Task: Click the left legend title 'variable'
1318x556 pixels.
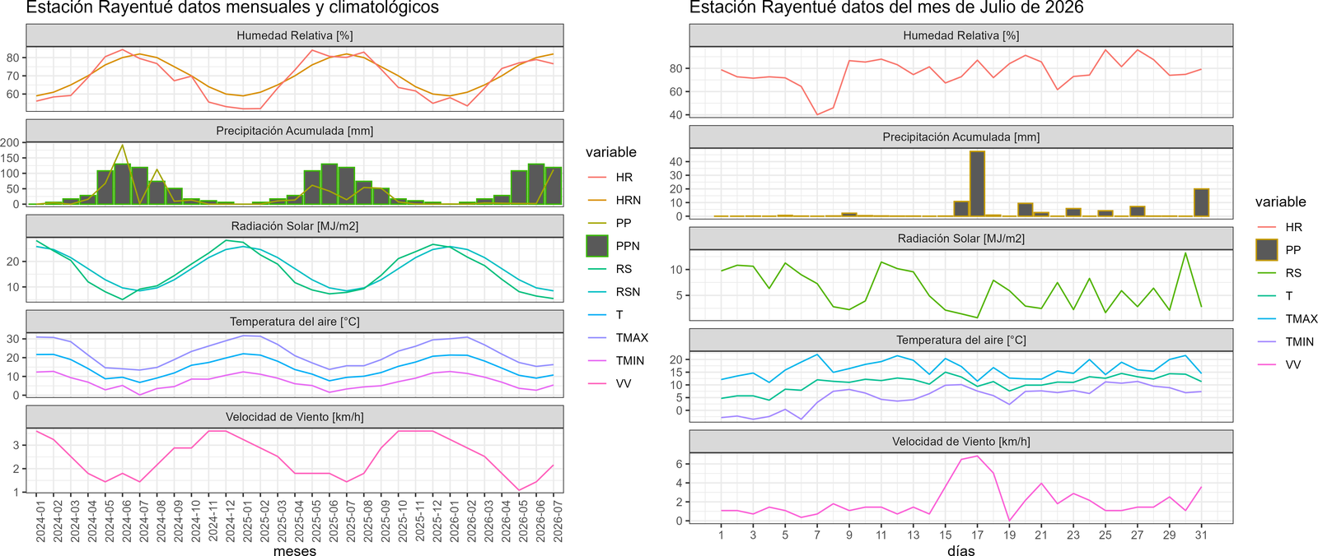Action: pos(611,152)
